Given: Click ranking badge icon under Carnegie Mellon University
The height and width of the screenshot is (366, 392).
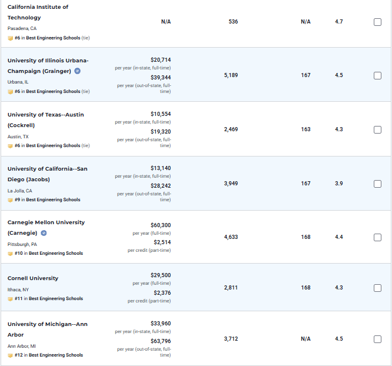Looking at the screenshot, I should pos(10,253).
